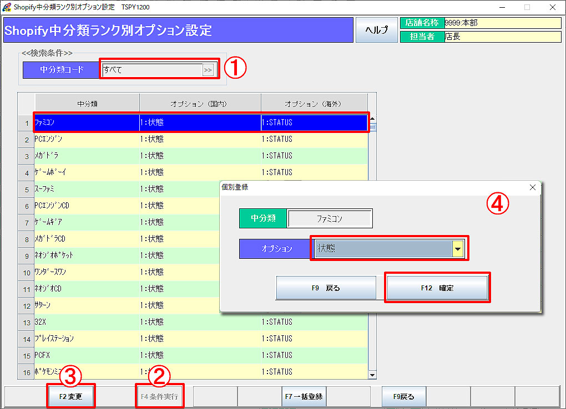The width and height of the screenshot is (566, 409).
Task: Click the オプション（海外） column header
Action: [x=314, y=103]
